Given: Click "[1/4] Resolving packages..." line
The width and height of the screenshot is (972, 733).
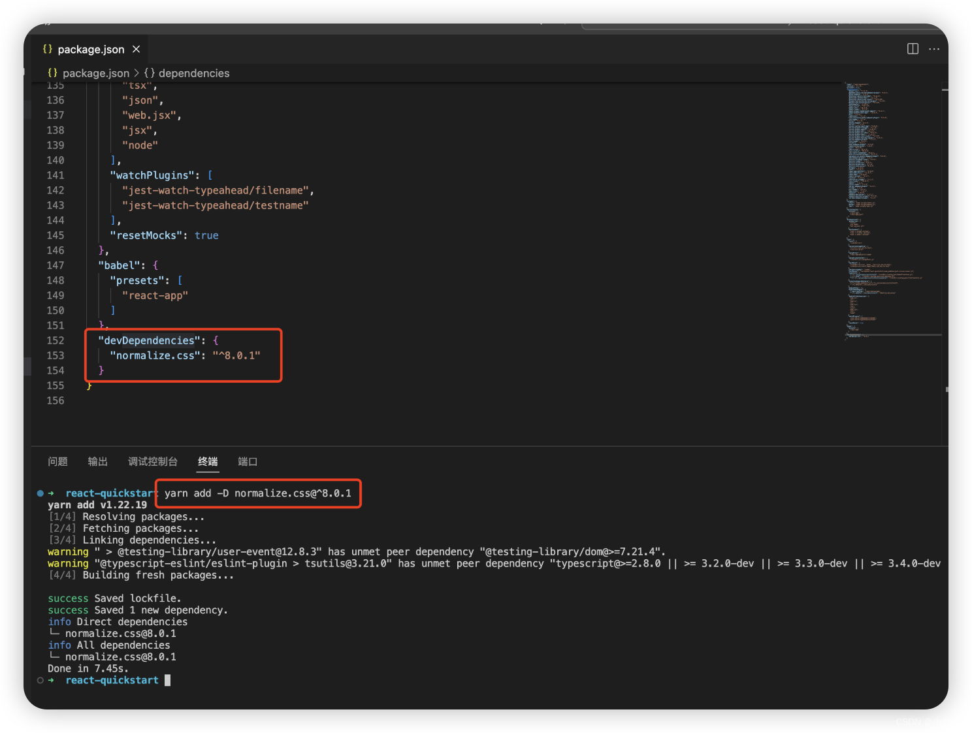Looking at the screenshot, I should point(127,517).
